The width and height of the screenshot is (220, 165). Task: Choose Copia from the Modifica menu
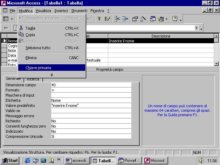(52, 35)
